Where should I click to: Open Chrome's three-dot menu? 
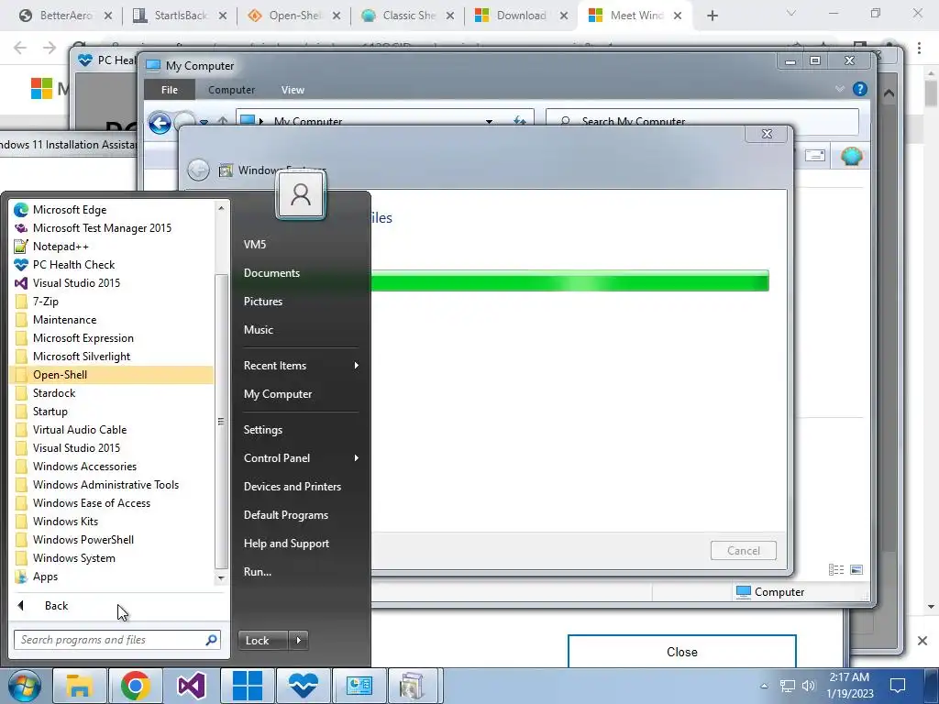[x=919, y=48]
